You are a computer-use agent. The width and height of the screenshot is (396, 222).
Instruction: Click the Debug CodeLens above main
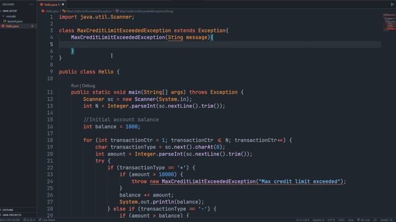(88, 86)
